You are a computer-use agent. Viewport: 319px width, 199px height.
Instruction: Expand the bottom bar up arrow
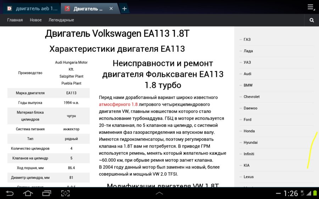pyautogui.click(x=159, y=193)
